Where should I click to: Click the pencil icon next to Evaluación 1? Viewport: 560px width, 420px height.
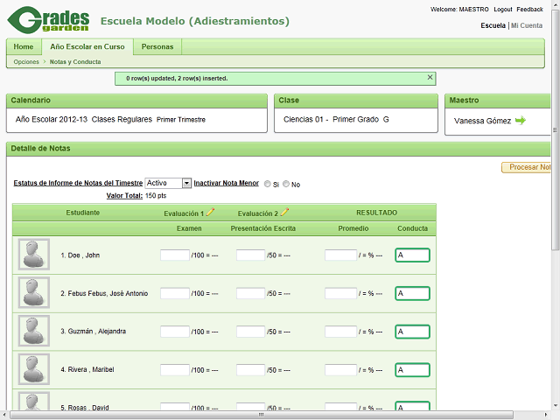click(x=211, y=213)
